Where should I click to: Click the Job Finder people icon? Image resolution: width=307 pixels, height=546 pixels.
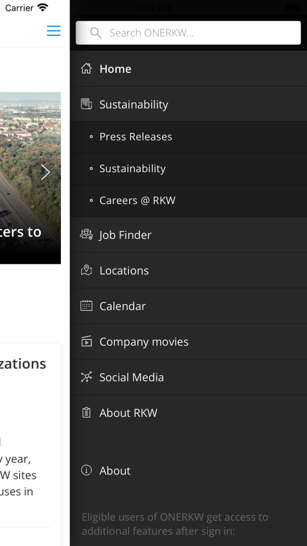[86, 234]
